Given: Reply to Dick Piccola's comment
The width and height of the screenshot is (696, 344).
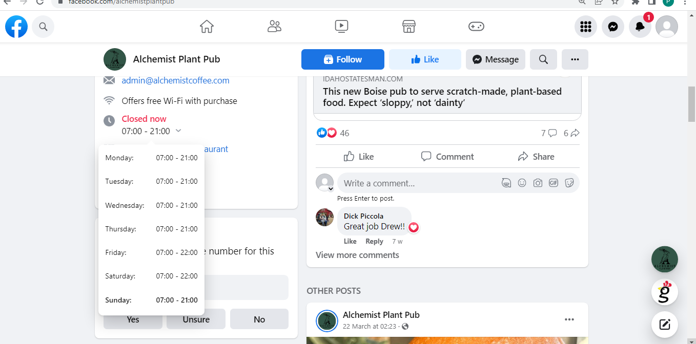Looking at the screenshot, I should 374,242.
